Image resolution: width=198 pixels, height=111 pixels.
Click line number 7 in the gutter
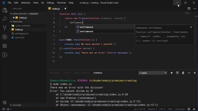point(54,40)
